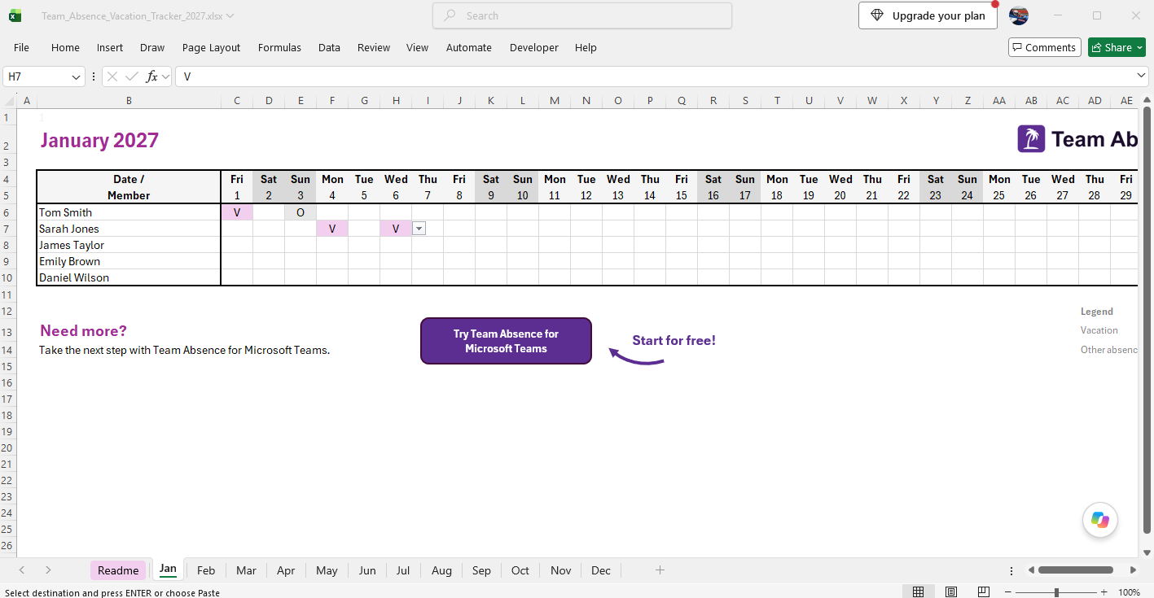Screen dimensions: 1154x598
Task: Switch to the Dec sheet tab
Action: 601,570
